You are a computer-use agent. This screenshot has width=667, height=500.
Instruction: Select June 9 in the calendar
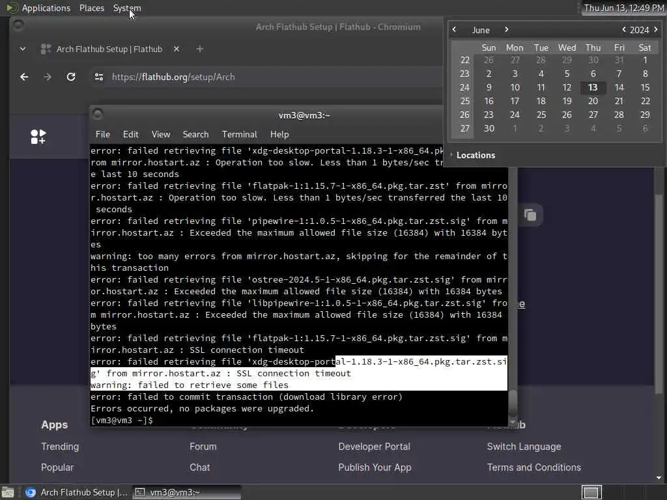pos(489,87)
